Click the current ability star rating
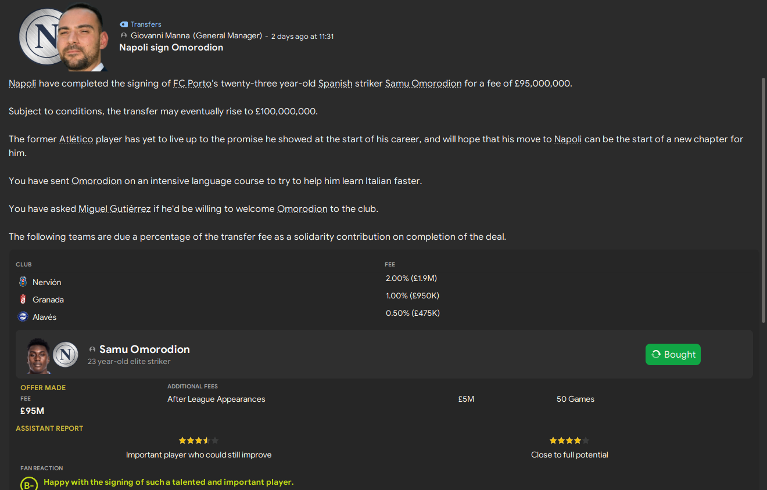Viewport: 767px width, 490px height. pos(198,441)
